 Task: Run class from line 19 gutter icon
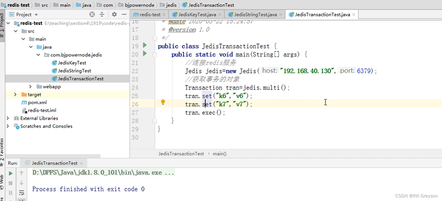pyautogui.click(x=145, y=45)
